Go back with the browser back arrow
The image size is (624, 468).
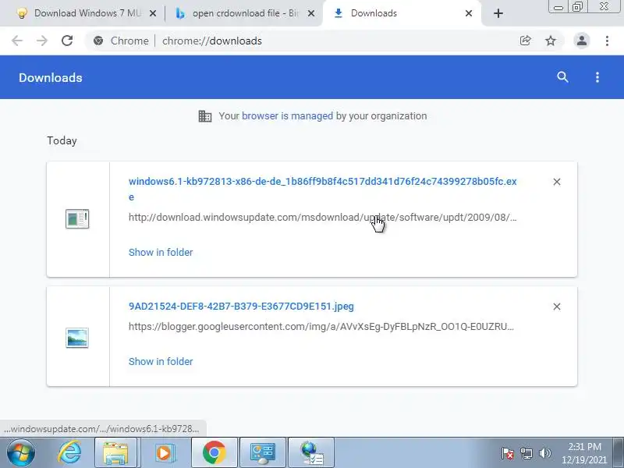point(17,41)
